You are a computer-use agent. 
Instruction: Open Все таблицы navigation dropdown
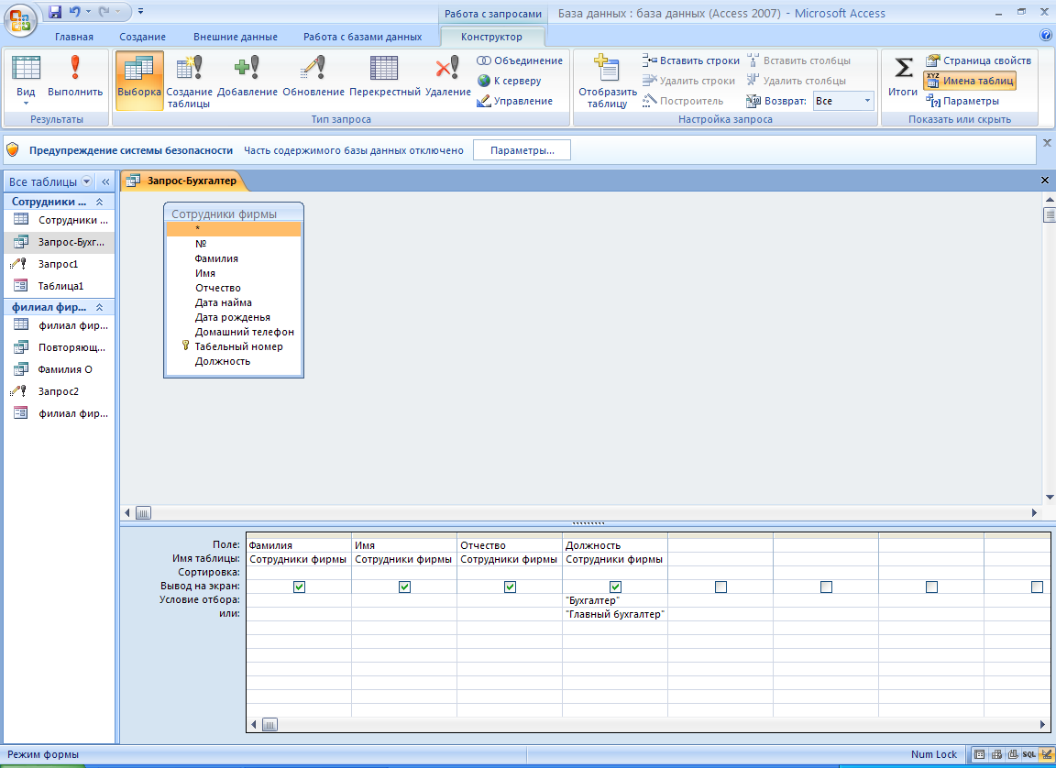(x=87, y=181)
